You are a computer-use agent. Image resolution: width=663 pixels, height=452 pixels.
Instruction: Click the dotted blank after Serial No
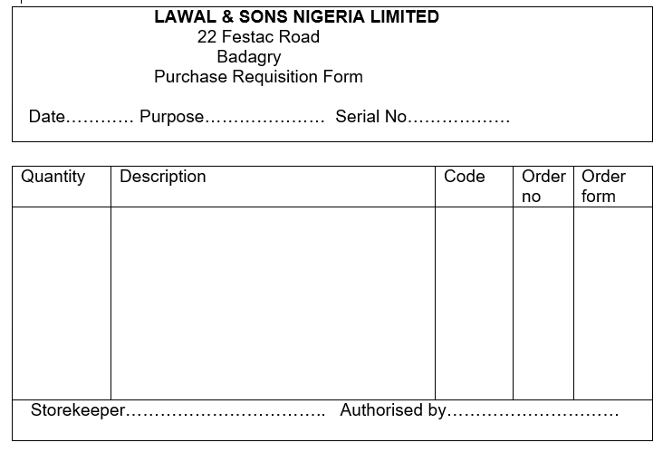(459, 118)
